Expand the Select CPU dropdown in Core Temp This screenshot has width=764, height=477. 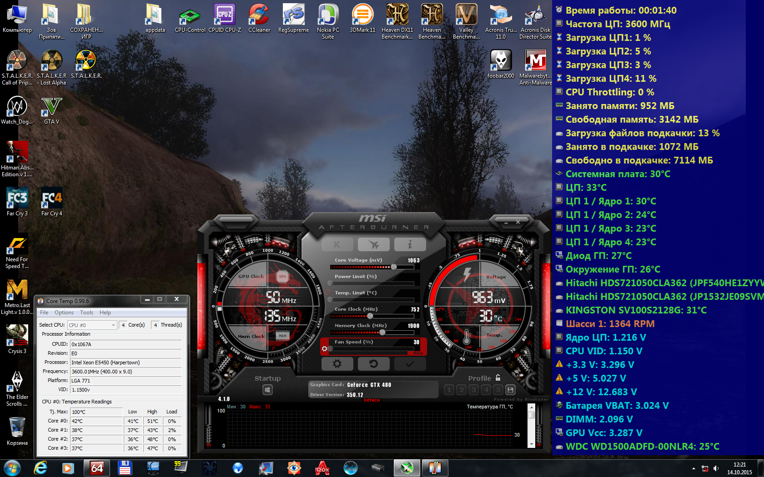click(92, 325)
